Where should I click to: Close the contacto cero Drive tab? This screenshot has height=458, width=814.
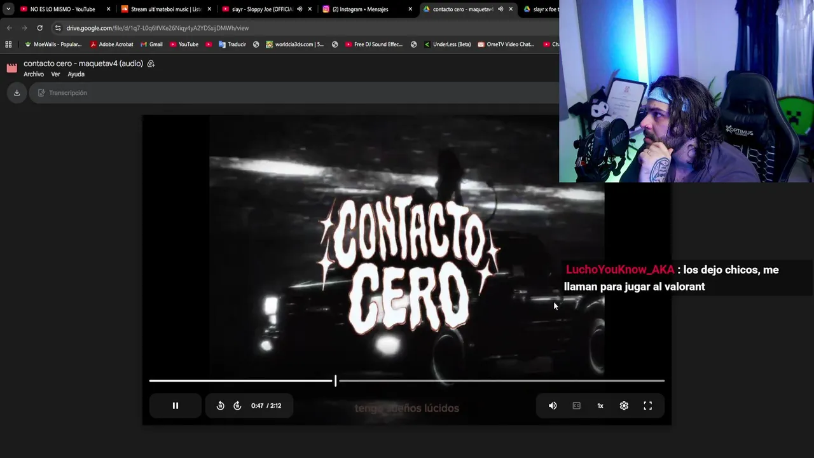click(511, 10)
